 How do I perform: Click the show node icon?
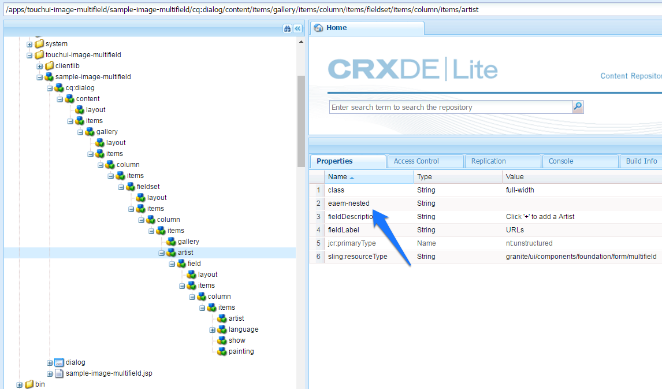pyautogui.click(x=222, y=340)
